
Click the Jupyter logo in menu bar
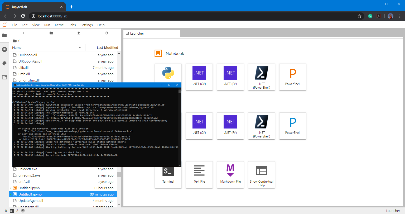point(4,25)
